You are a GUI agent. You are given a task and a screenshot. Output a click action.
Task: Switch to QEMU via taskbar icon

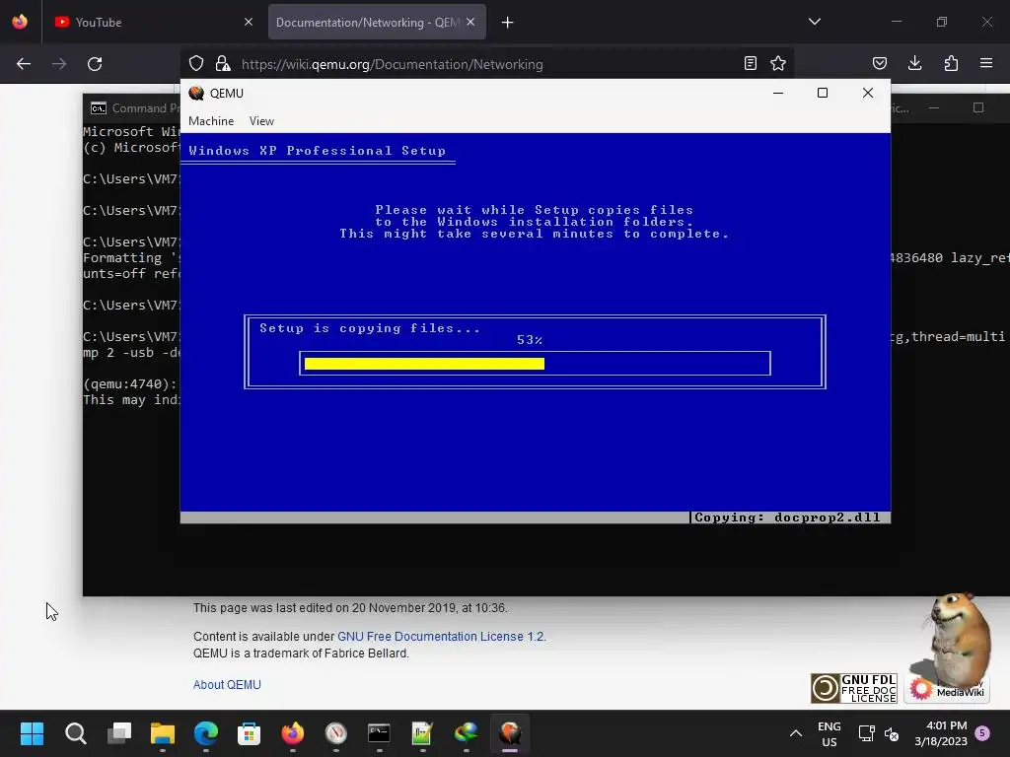point(510,733)
